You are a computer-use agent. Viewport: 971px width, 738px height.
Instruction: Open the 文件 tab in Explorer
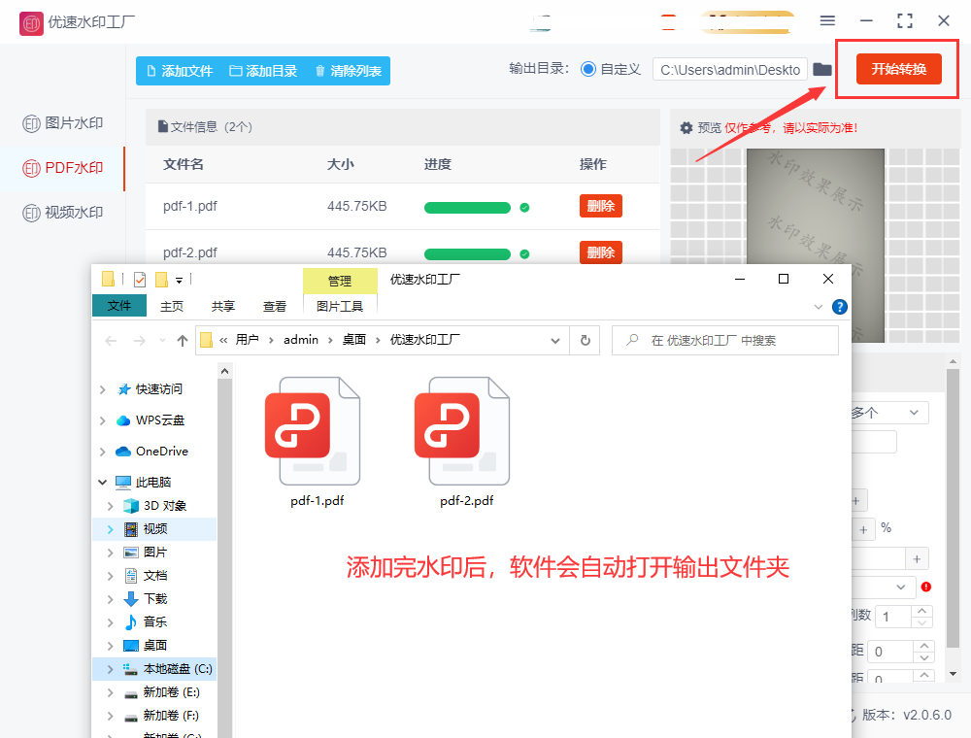(x=118, y=306)
